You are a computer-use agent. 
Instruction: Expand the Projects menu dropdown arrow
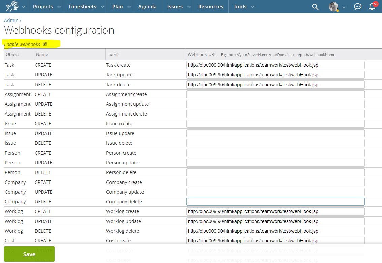click(59, 7)
